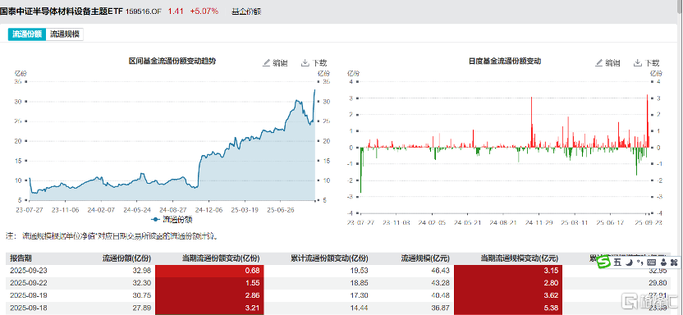
Task: Toggle 流通份额 series in chart legend
Action: point(172,219)
